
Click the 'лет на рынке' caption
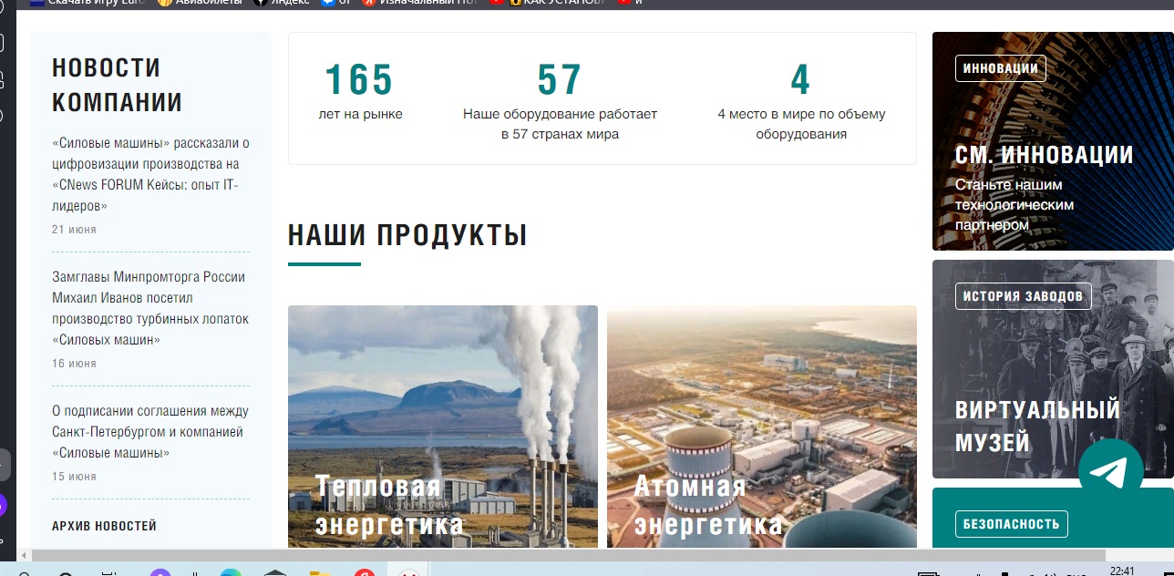point(360,114)
